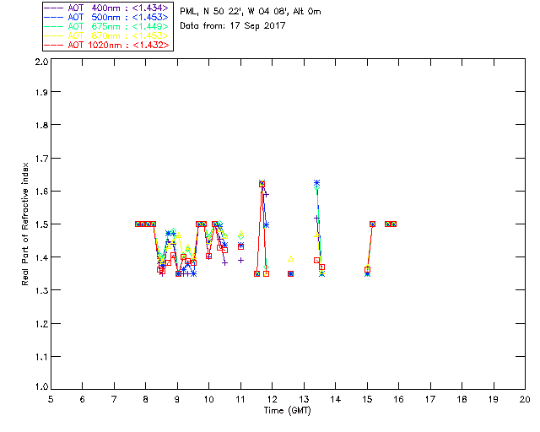This screenshot has width=540, height=432.
Task: Click the x-axis tick label 15
Action: pyautogui.click(x=367, y=399)
